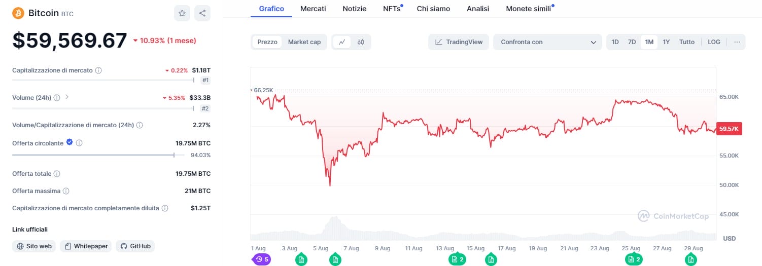Viewport: 762px width, 266px height.
Task: Click the share icon next to Bitcoin
Action: (x=202, y=13)
